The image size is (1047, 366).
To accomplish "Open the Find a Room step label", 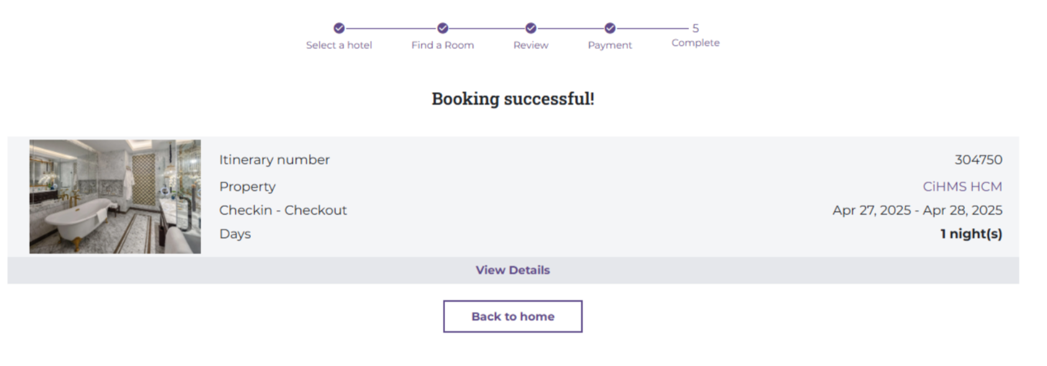I will tap(443, 45).
